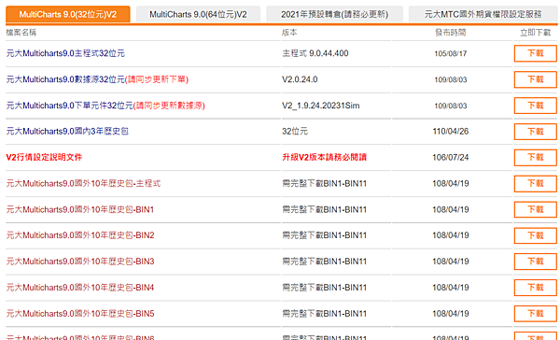Viewport: 560px width, 340px height.
Task: Click 版本 column header
Action: pos(289,33)
